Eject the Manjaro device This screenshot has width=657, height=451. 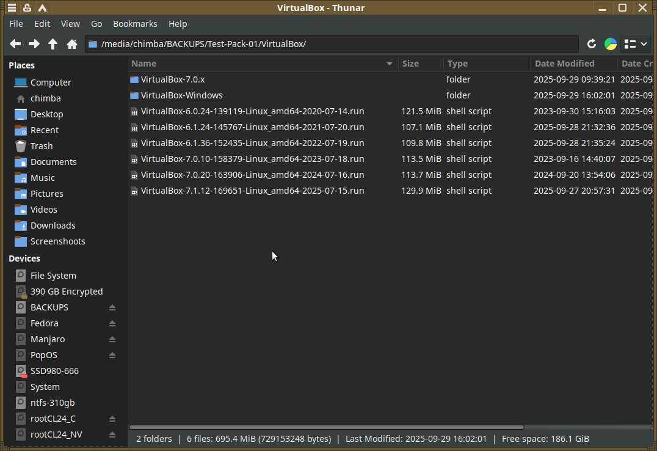112,339
